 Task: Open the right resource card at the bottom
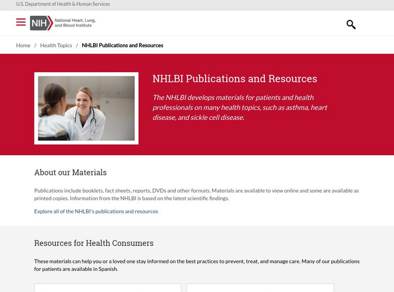click(260, 288)
